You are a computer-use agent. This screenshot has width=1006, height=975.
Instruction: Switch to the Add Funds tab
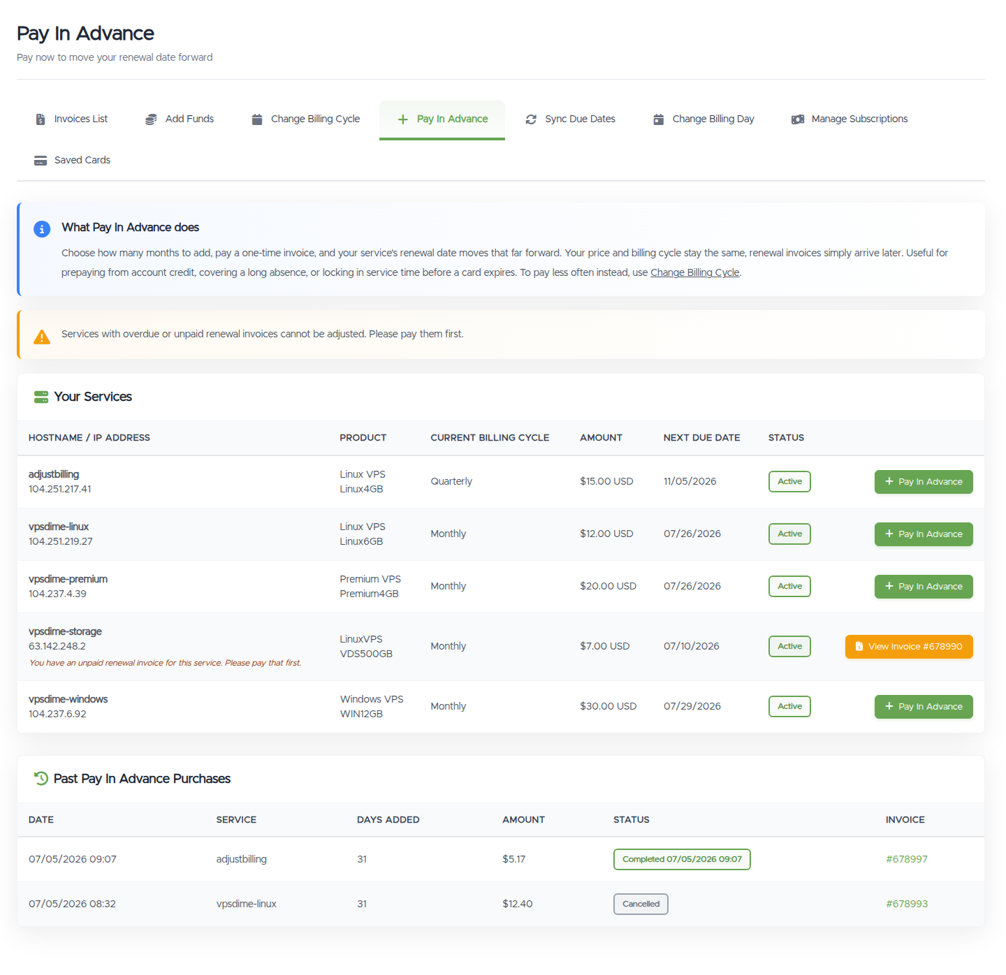click(x=180, y=119)
